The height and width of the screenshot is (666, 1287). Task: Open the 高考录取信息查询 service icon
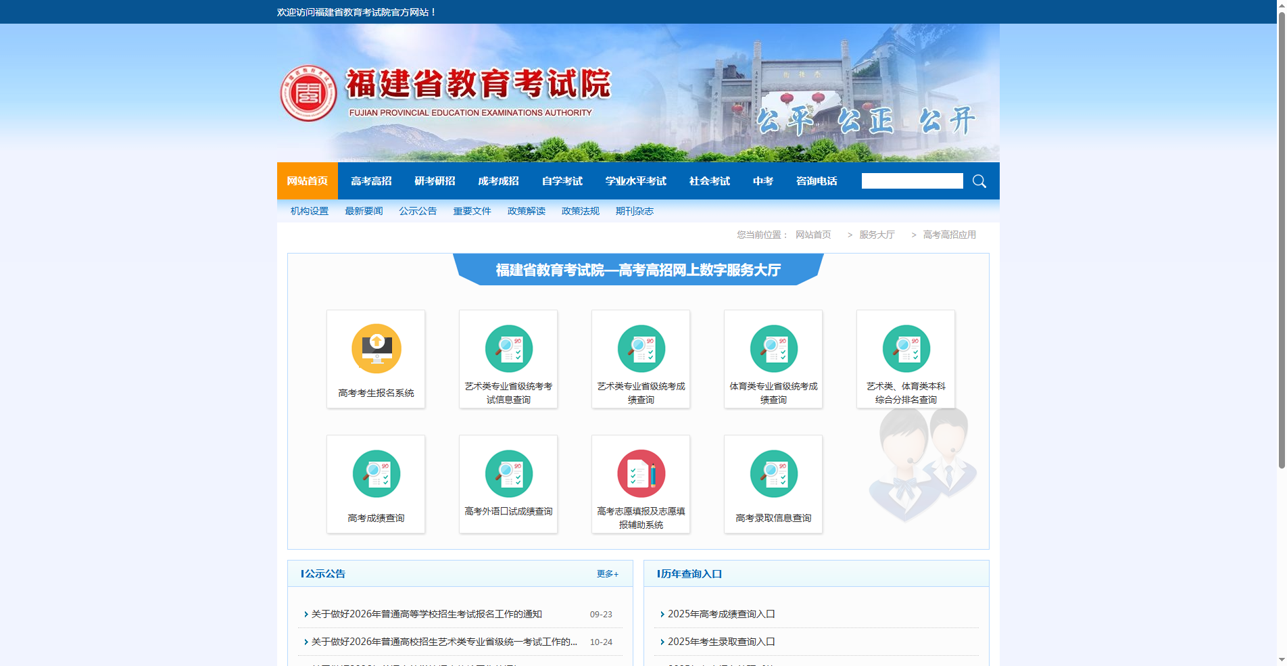click(x=773, y=483)
